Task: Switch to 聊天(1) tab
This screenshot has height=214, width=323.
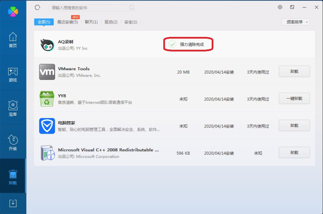Action: coord(91,22)
